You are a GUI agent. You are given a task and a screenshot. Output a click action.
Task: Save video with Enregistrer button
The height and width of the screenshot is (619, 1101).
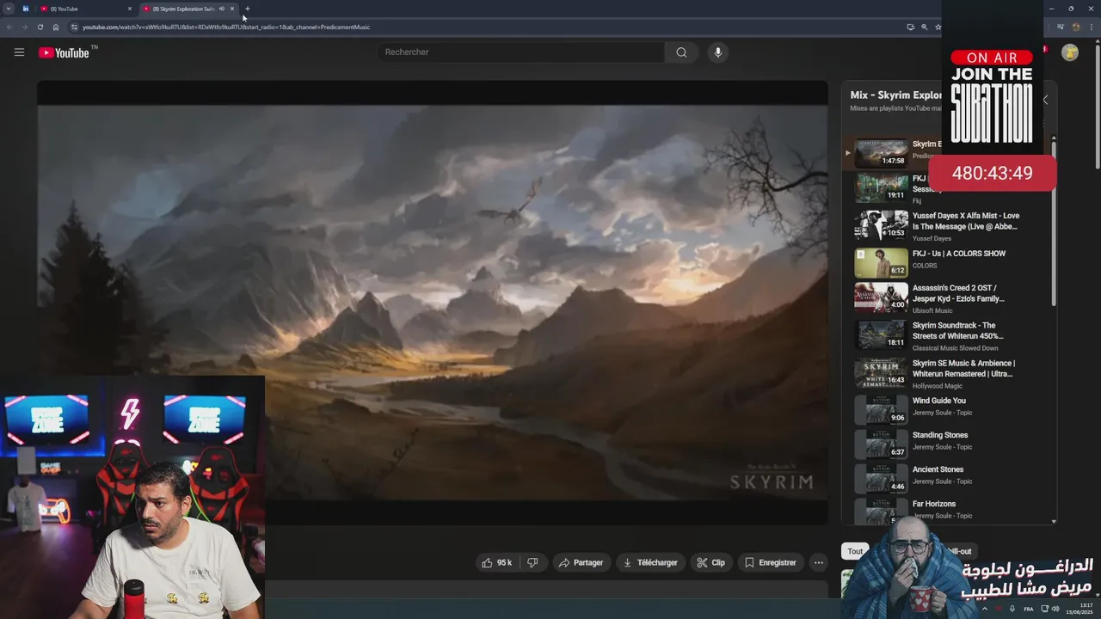pos(771,562)
